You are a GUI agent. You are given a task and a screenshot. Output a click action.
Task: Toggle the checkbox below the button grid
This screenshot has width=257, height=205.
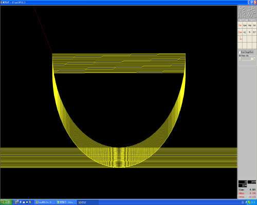(240, 52)
